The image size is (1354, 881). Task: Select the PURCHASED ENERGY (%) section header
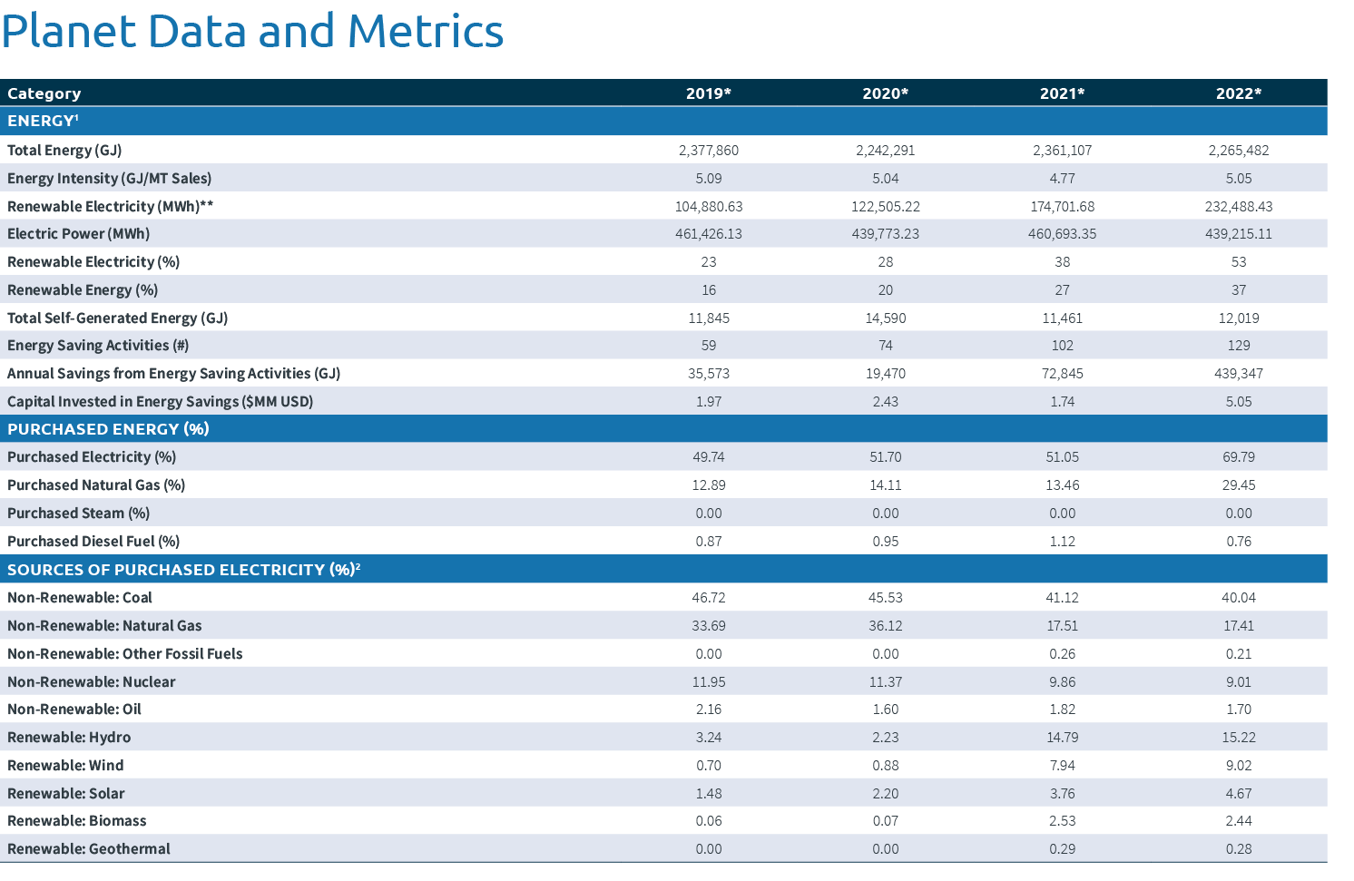point(107,428)
